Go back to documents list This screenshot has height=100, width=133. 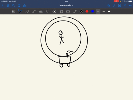point(3,6)
